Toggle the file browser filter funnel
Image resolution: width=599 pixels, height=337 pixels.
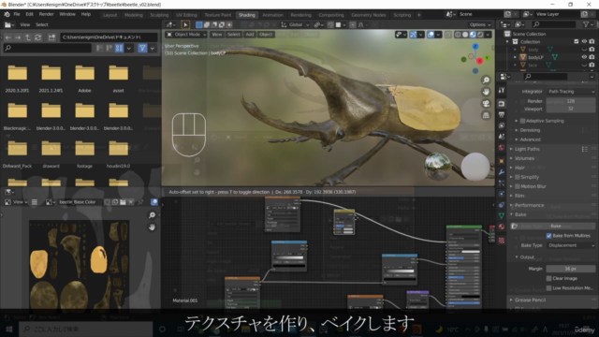click(142, 48)
